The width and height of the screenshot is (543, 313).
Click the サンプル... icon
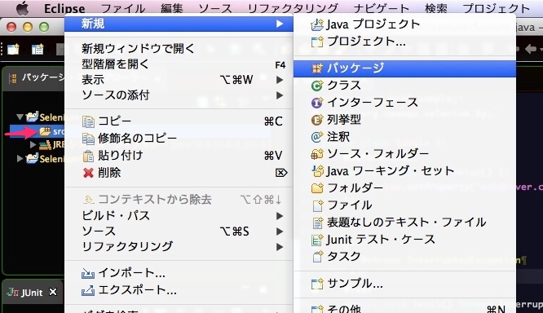tap(317, 284)
